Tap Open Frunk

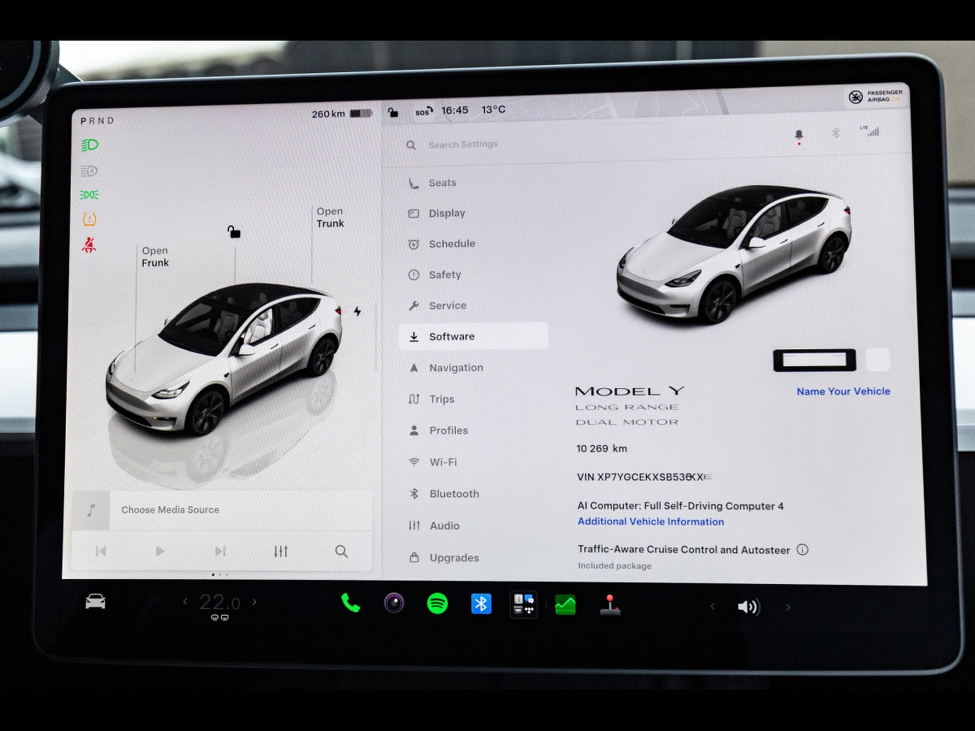coord(155,257)
